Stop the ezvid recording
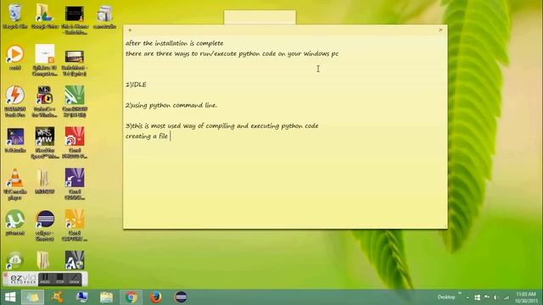The width and height of the screenshot is (543, 305). click(60, 279)
